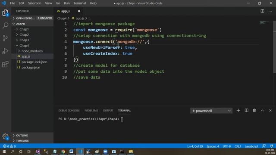The image size is (276, 155).
Task: Open the Explorer view in activity bar
Action: 5,13
